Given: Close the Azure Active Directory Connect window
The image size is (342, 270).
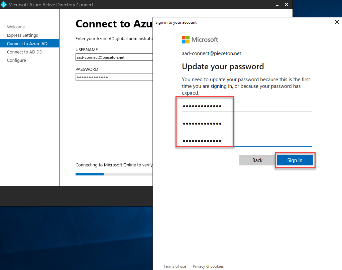Looking at the screenshot, I should [x=287, y=4].
